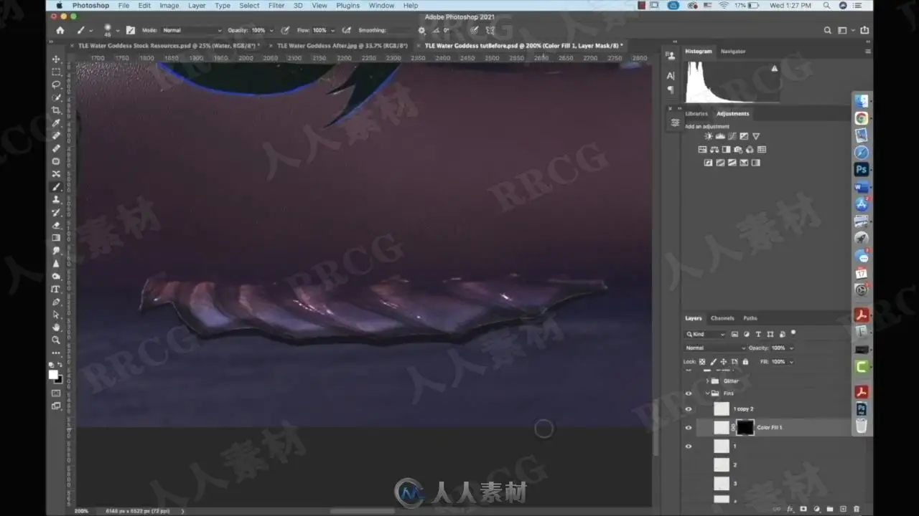Select the Eyedropper tool
919x516 pixels.
pyautogui.click(x=56, y=123)
